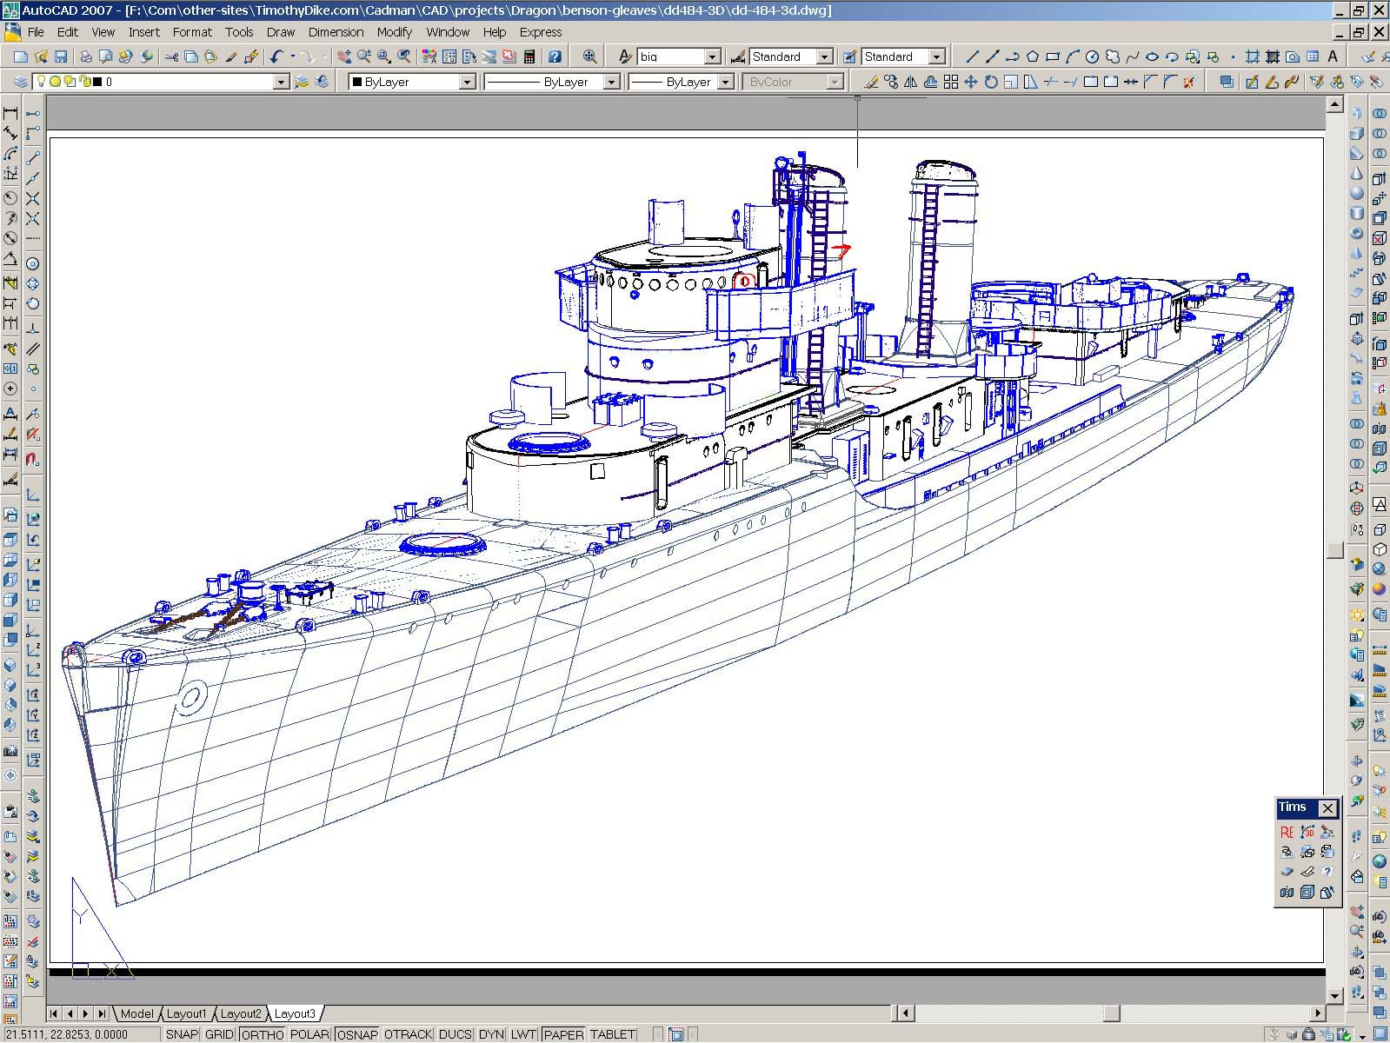Viewport: 1390px width, 1043px height.
Task: Expand the ByLayer linetype dropdown
Action: (x=611, y=82)
